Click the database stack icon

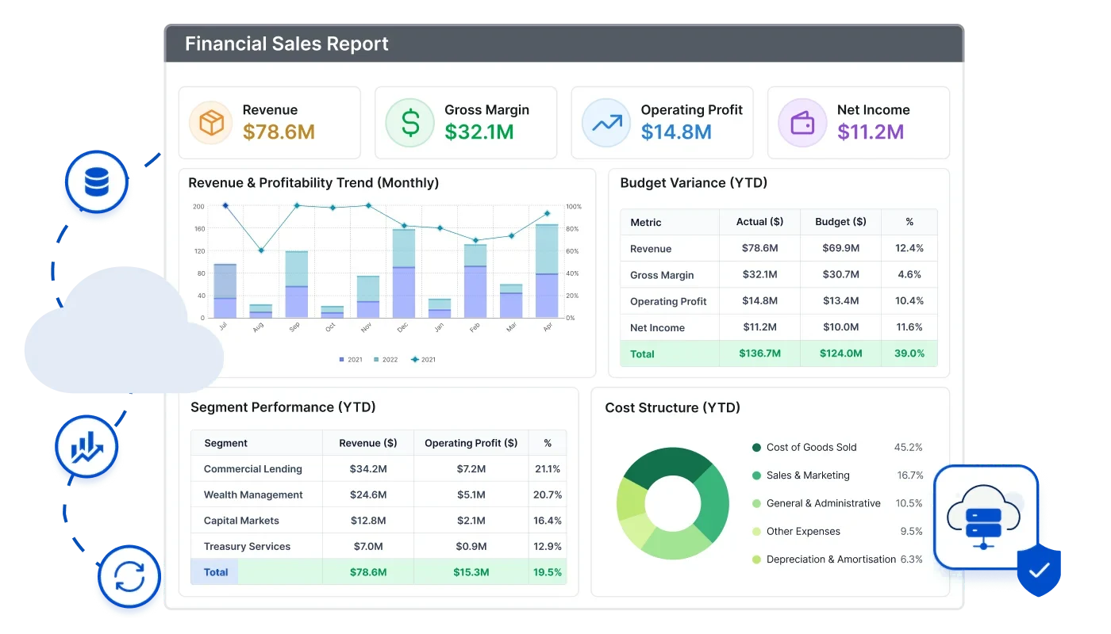click(x=96, y=182)
